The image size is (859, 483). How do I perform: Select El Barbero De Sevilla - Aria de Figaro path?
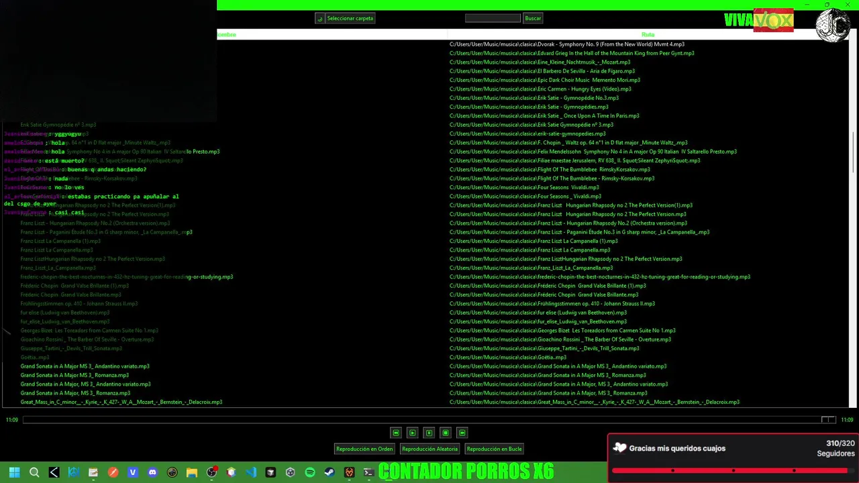[542, 71]
